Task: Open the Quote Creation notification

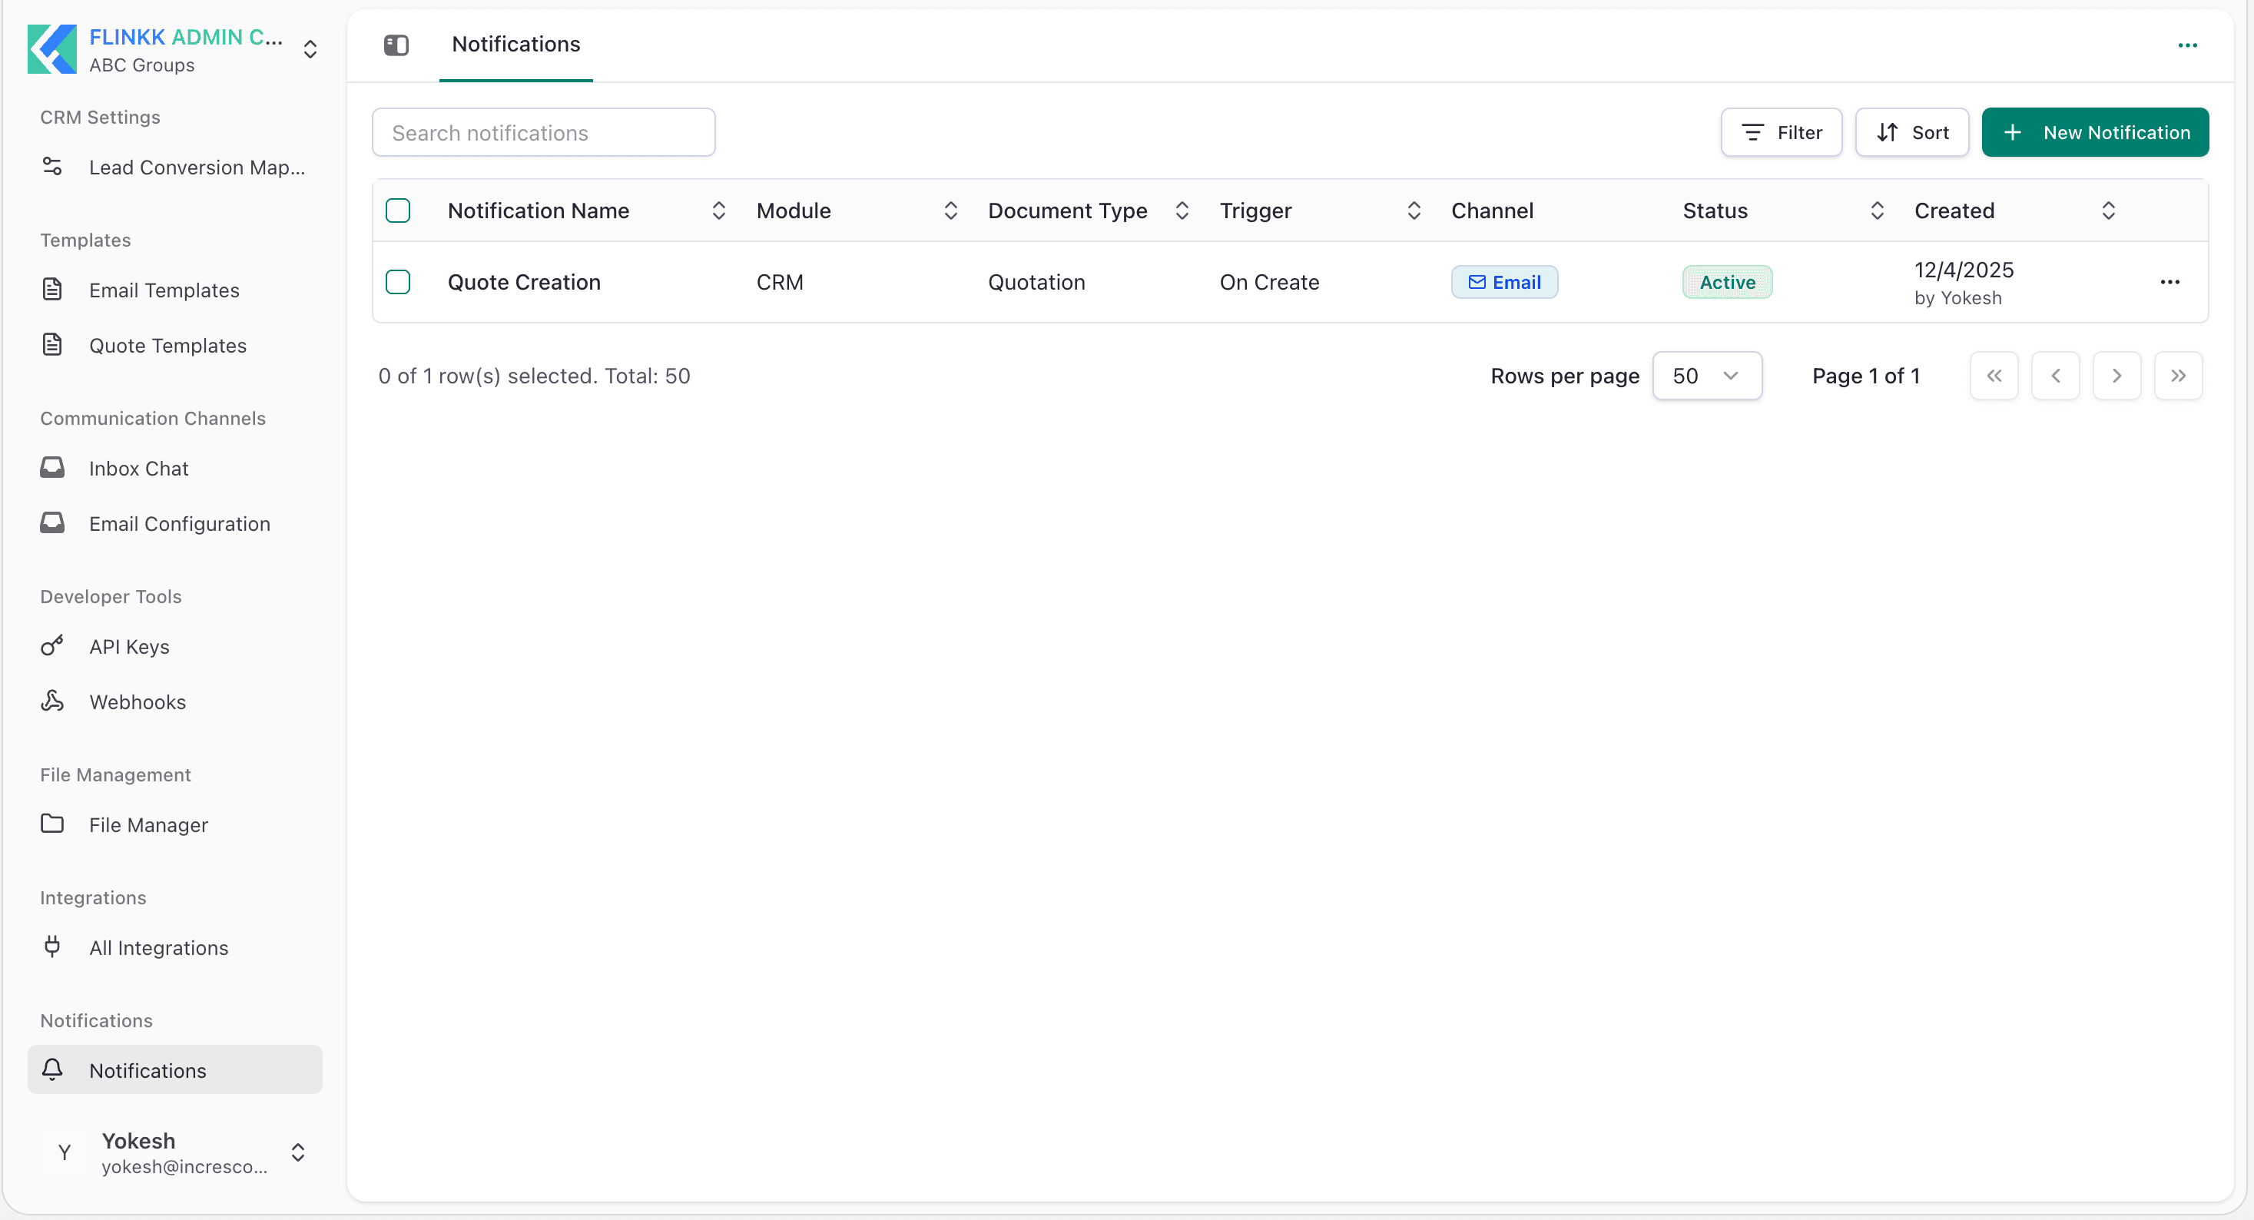Action: click(524, 282)
